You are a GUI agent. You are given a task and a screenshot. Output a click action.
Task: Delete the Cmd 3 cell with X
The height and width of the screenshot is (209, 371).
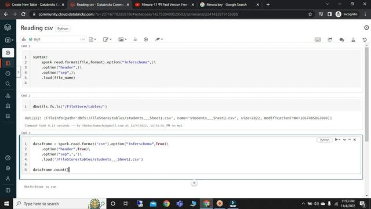(355, 139)
